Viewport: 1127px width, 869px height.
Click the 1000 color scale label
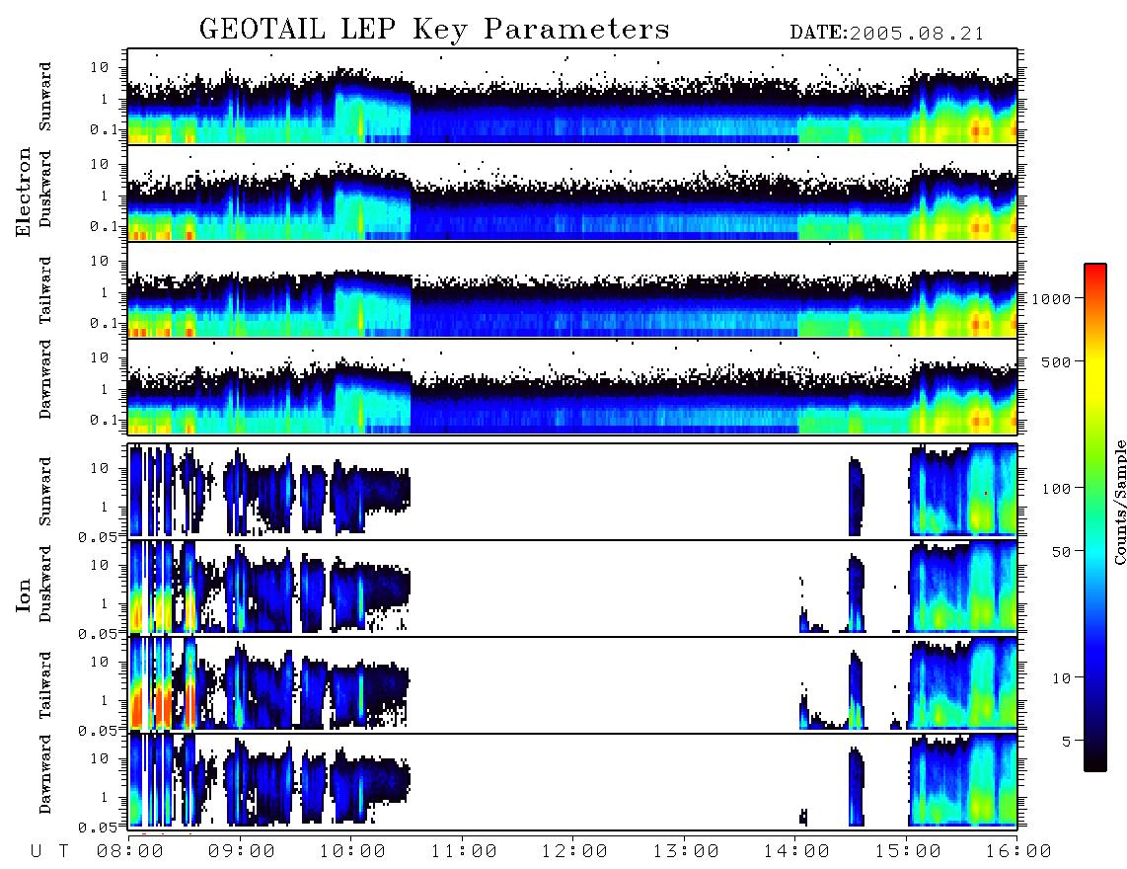(1051, 298)
